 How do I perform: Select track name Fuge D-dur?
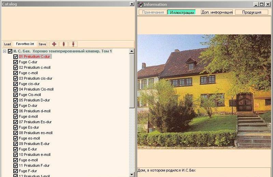click(x=28, y=106)
